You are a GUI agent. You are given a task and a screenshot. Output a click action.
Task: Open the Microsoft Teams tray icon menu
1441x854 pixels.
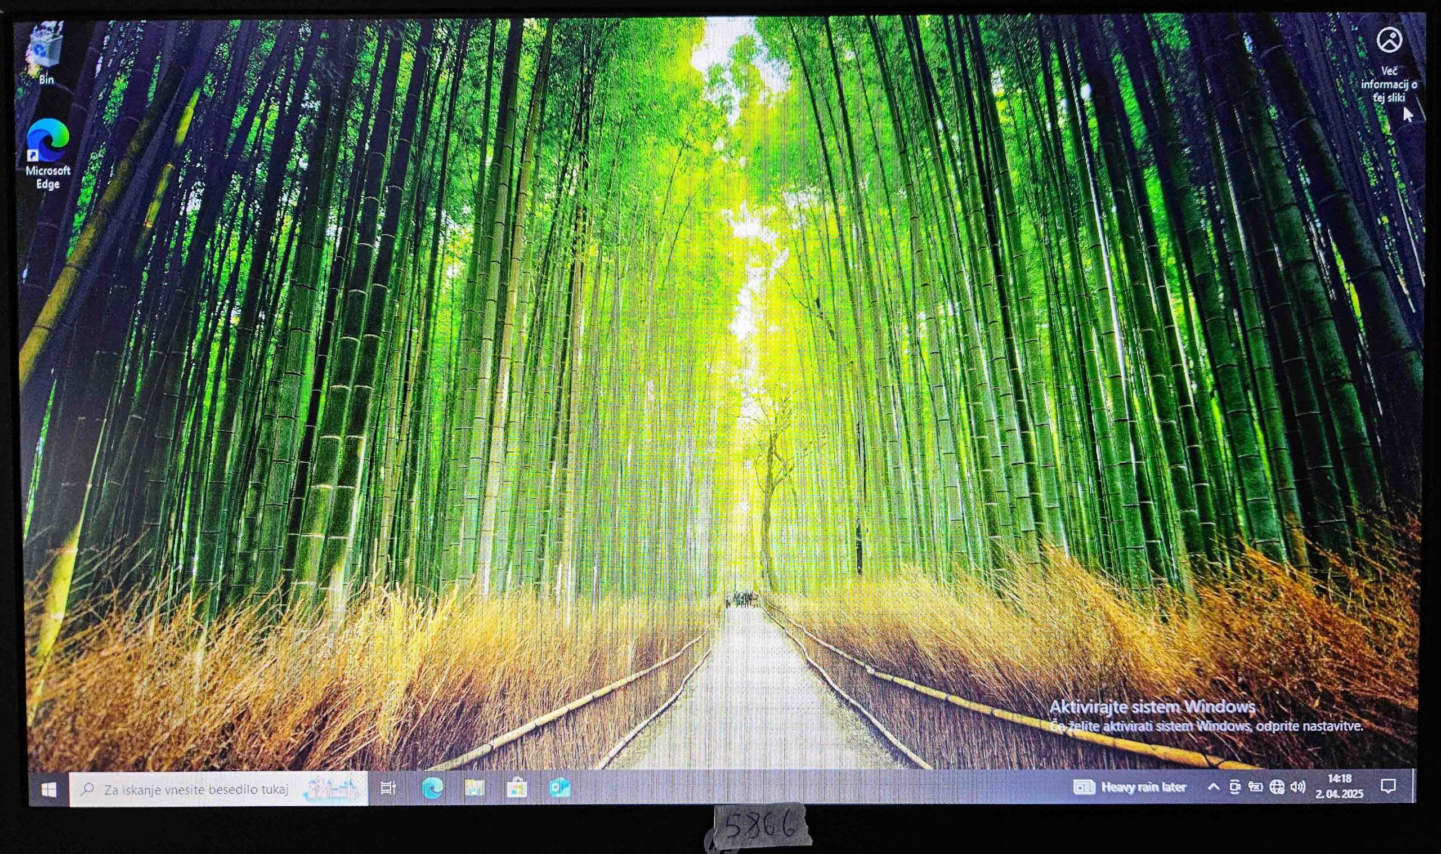pos(1236,787)
